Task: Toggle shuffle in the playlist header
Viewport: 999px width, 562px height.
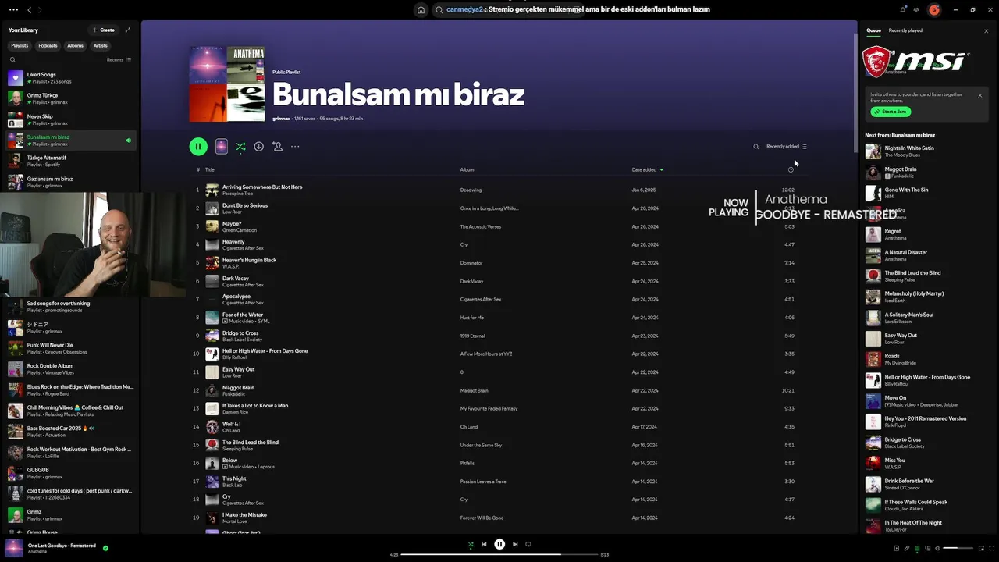Action: [x=240, y=146]
